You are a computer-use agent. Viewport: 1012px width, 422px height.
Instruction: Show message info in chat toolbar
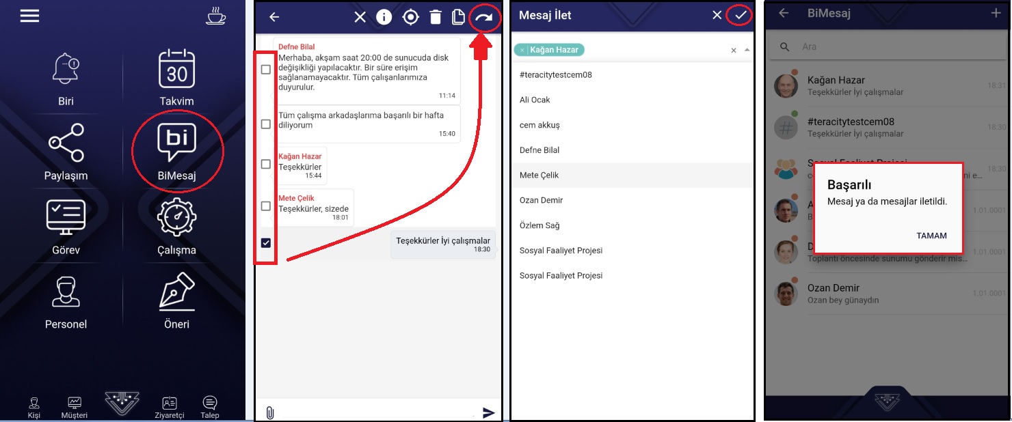coord(384,17)
